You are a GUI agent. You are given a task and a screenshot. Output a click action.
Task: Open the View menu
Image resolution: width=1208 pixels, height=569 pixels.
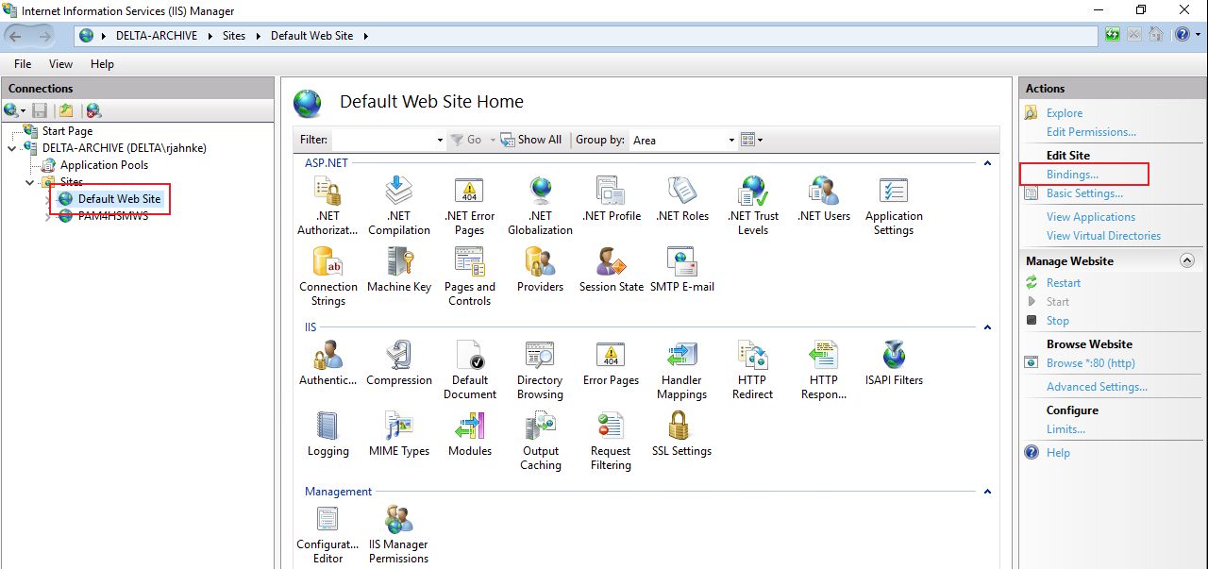pos(60,64)
